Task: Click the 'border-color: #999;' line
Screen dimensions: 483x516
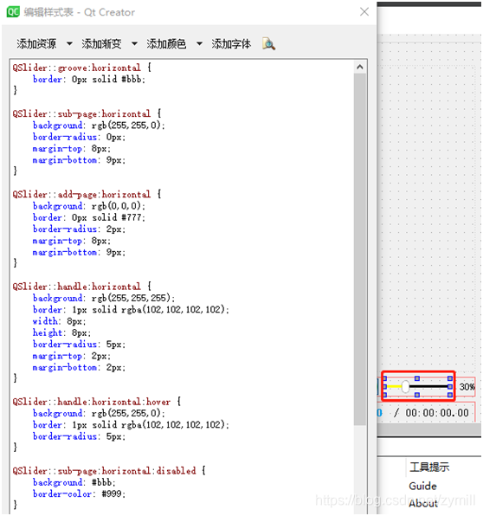Action: click(x=79, y=494)
